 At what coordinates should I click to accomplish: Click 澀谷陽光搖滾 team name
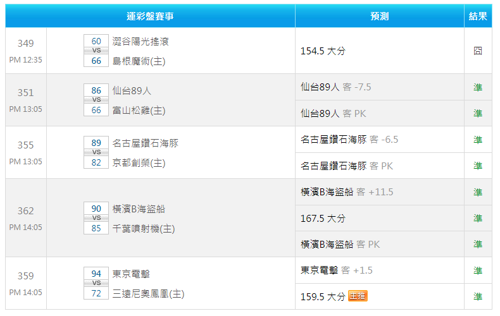pos(141,42)
